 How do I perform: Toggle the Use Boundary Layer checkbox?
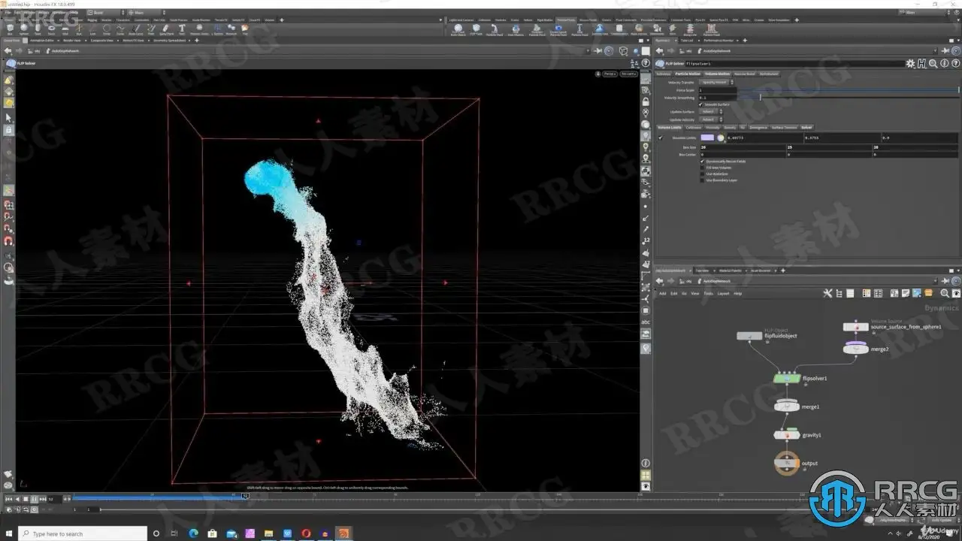coord(702,180)
